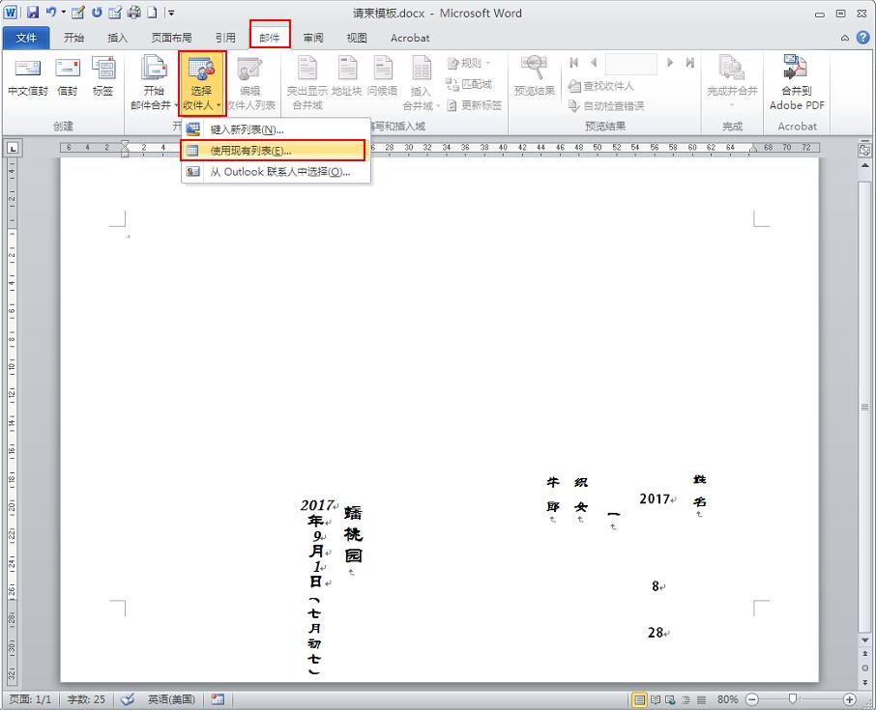Click the 80% zoom level button
This screenshot has height=710, width=876.
(727, 699)
